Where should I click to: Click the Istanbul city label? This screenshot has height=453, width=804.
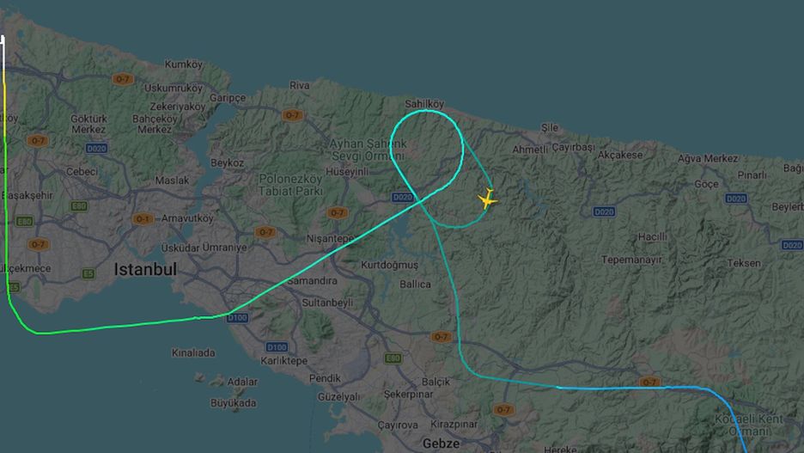[145, 269]
